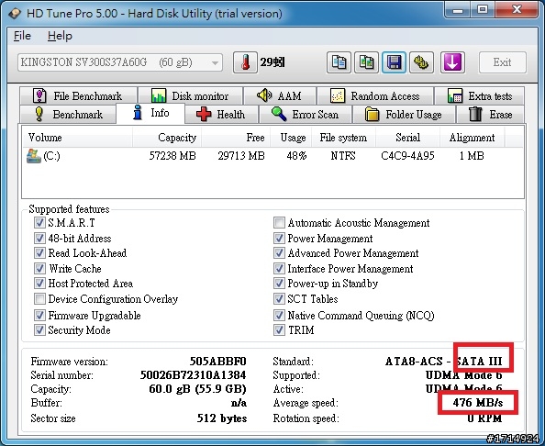545x446 pixels.
Task: Switch to the Erase tab
Action: [x=491, y=115]
